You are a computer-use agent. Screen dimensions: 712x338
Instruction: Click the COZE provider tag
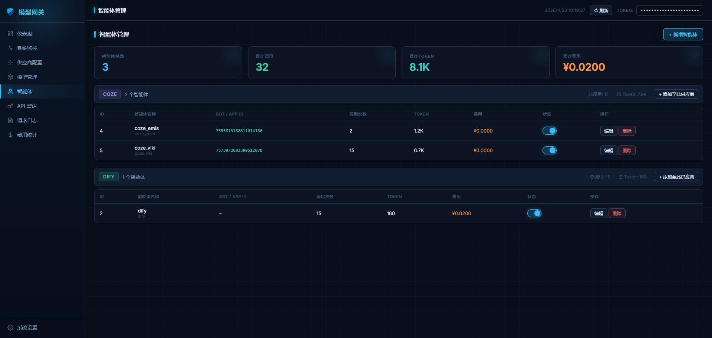tap(110, 94)
